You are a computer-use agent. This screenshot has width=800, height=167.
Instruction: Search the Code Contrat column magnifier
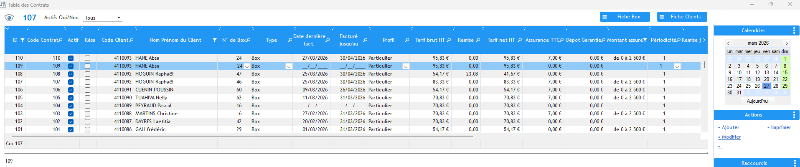(61, 40)
